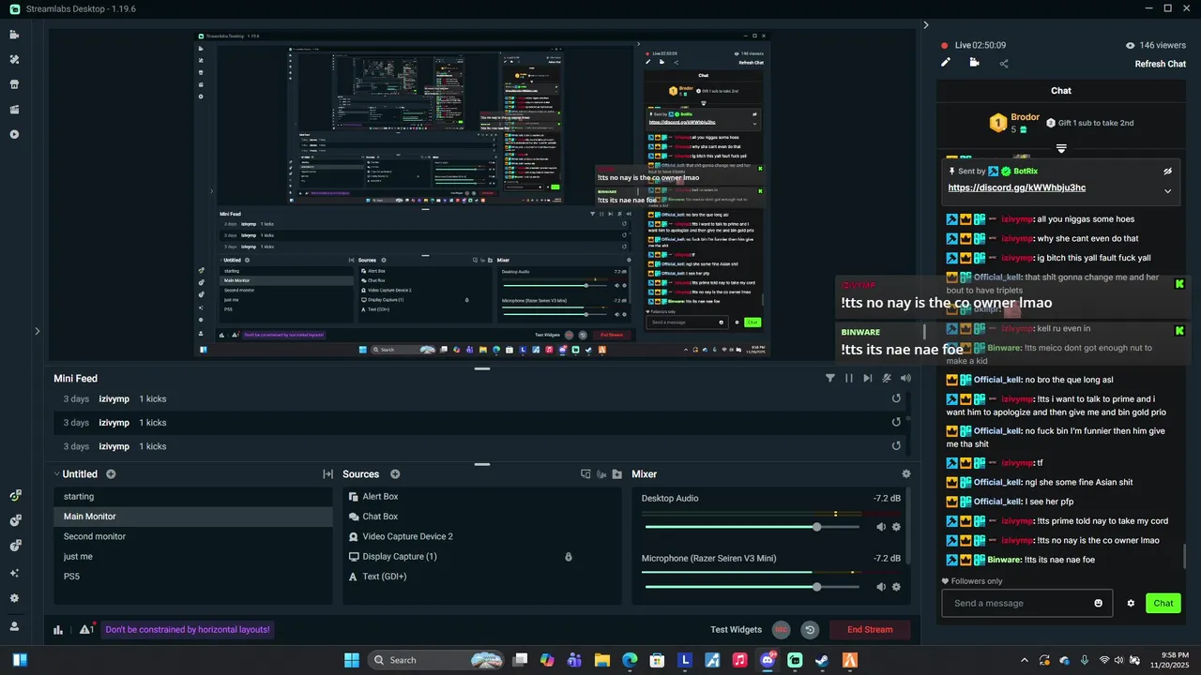This screenshot has width=1201, height=675.
Task: Collapse the chat panel with top arrow
Action: [926, 25]
